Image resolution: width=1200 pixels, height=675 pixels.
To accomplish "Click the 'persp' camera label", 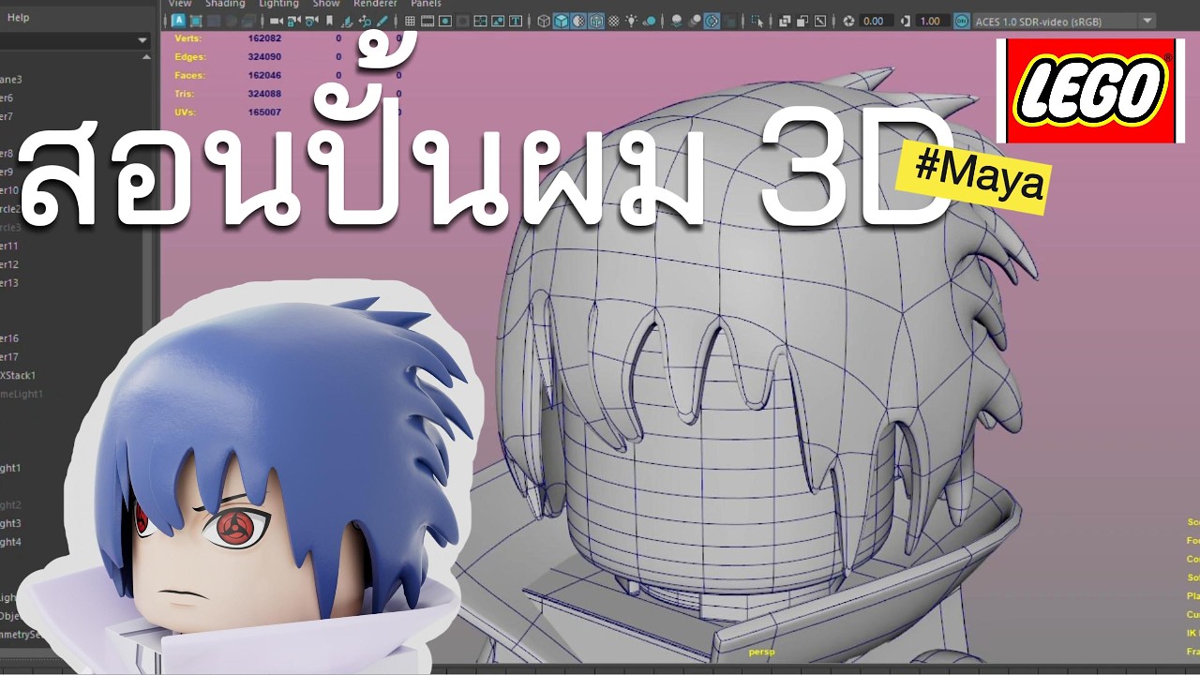I will coord(761,652).
